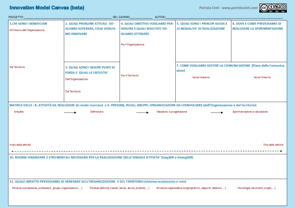
Task: Click the arrow after Definizione toward Ideazione
Action: [142, 113]
